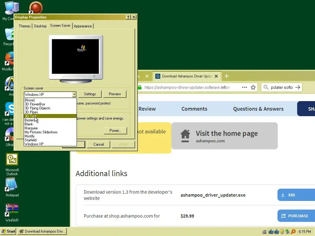
Task: Visit the home page ashampoo.com card
Action: pos(225,136)
